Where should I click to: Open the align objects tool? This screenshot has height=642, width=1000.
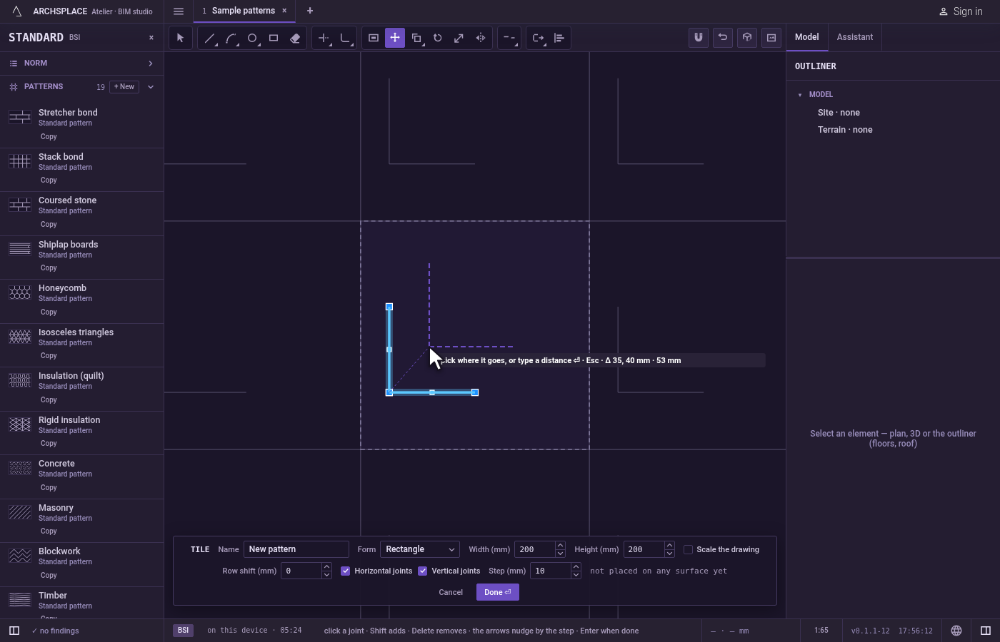coord(559,38)
